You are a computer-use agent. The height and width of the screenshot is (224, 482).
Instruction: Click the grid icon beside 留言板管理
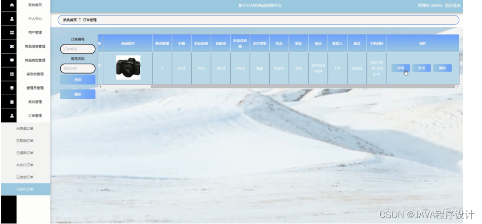point(12,74)
